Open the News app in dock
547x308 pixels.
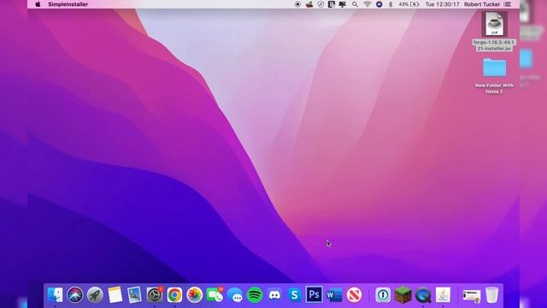coord(354,295)
